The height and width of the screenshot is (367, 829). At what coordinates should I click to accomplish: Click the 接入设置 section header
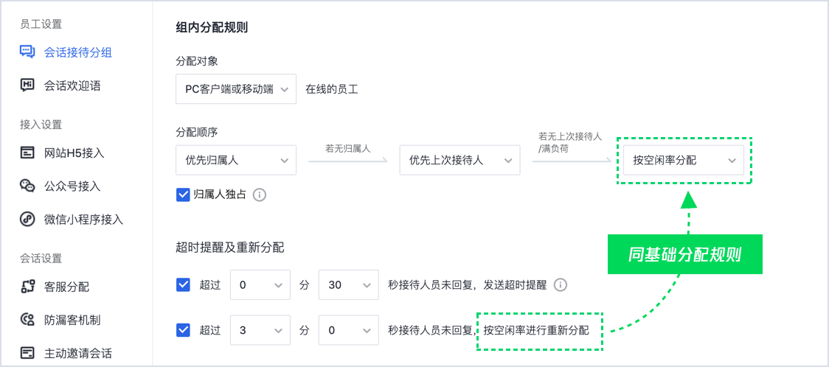tap(41, 125)
